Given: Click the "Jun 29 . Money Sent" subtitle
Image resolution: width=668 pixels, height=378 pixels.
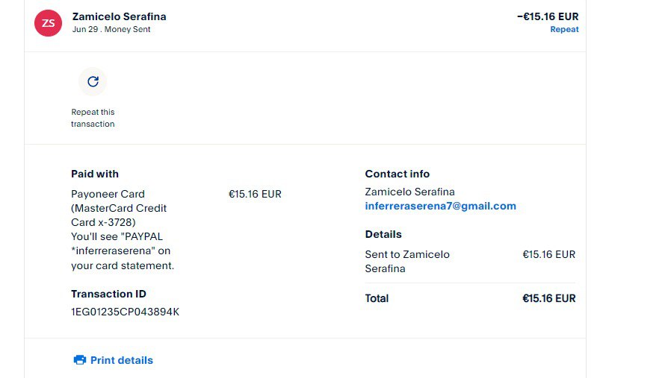Looking at the screenshot, I should coord(111,30).
